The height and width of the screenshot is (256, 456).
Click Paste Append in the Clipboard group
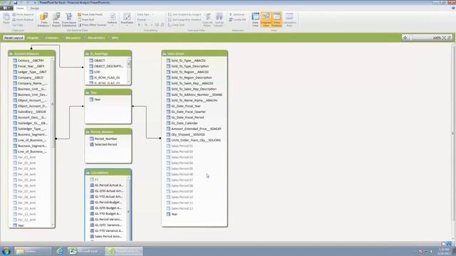coord(23,14)
